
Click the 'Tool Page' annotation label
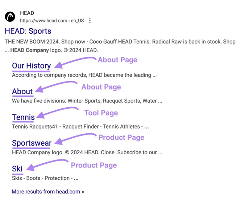[x=101, y=113]
